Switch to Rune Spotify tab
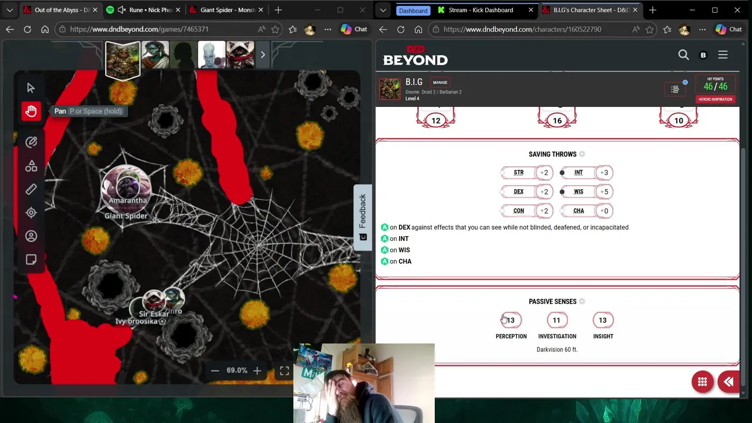Screen dimensions: 752x423 (144, 10)
